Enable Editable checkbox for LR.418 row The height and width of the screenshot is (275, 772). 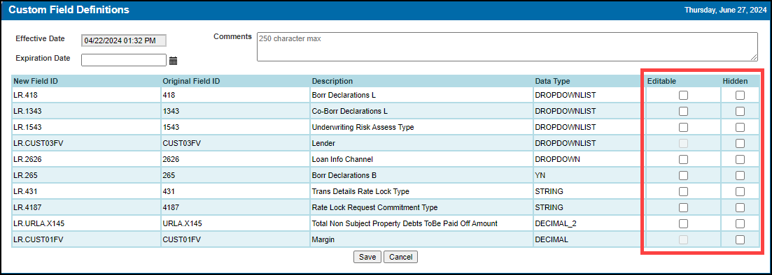(683, 96)
